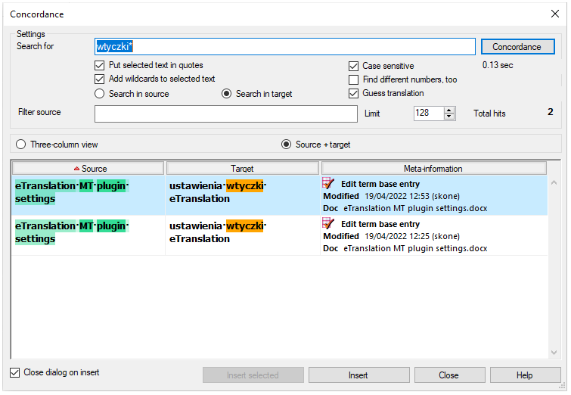Select Source + target view option
The height and width of the screenshot is (395, 571).
click(286, 145)
